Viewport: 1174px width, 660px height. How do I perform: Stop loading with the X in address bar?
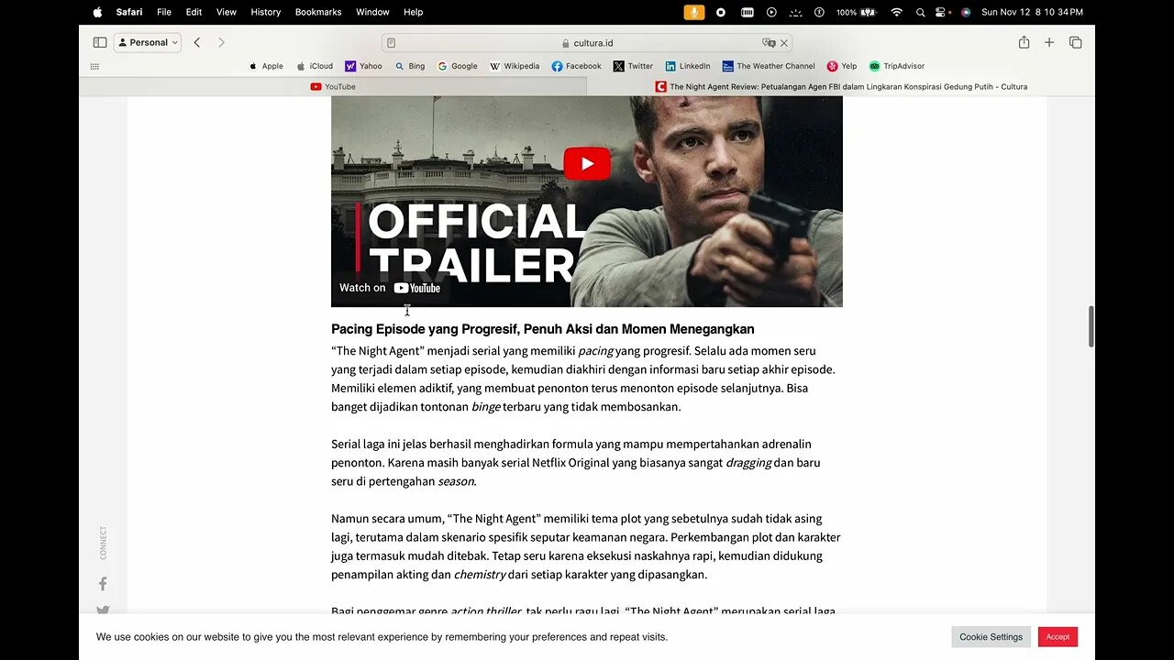[784, 43]
